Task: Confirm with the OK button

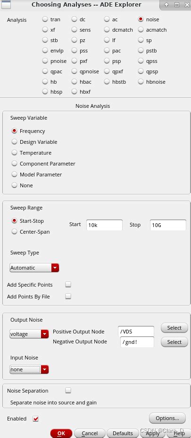Action: 61,434
